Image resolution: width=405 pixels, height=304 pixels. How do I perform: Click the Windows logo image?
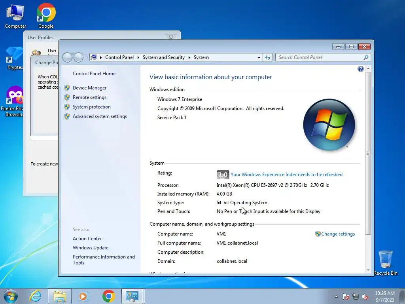(x=329, y=125)
